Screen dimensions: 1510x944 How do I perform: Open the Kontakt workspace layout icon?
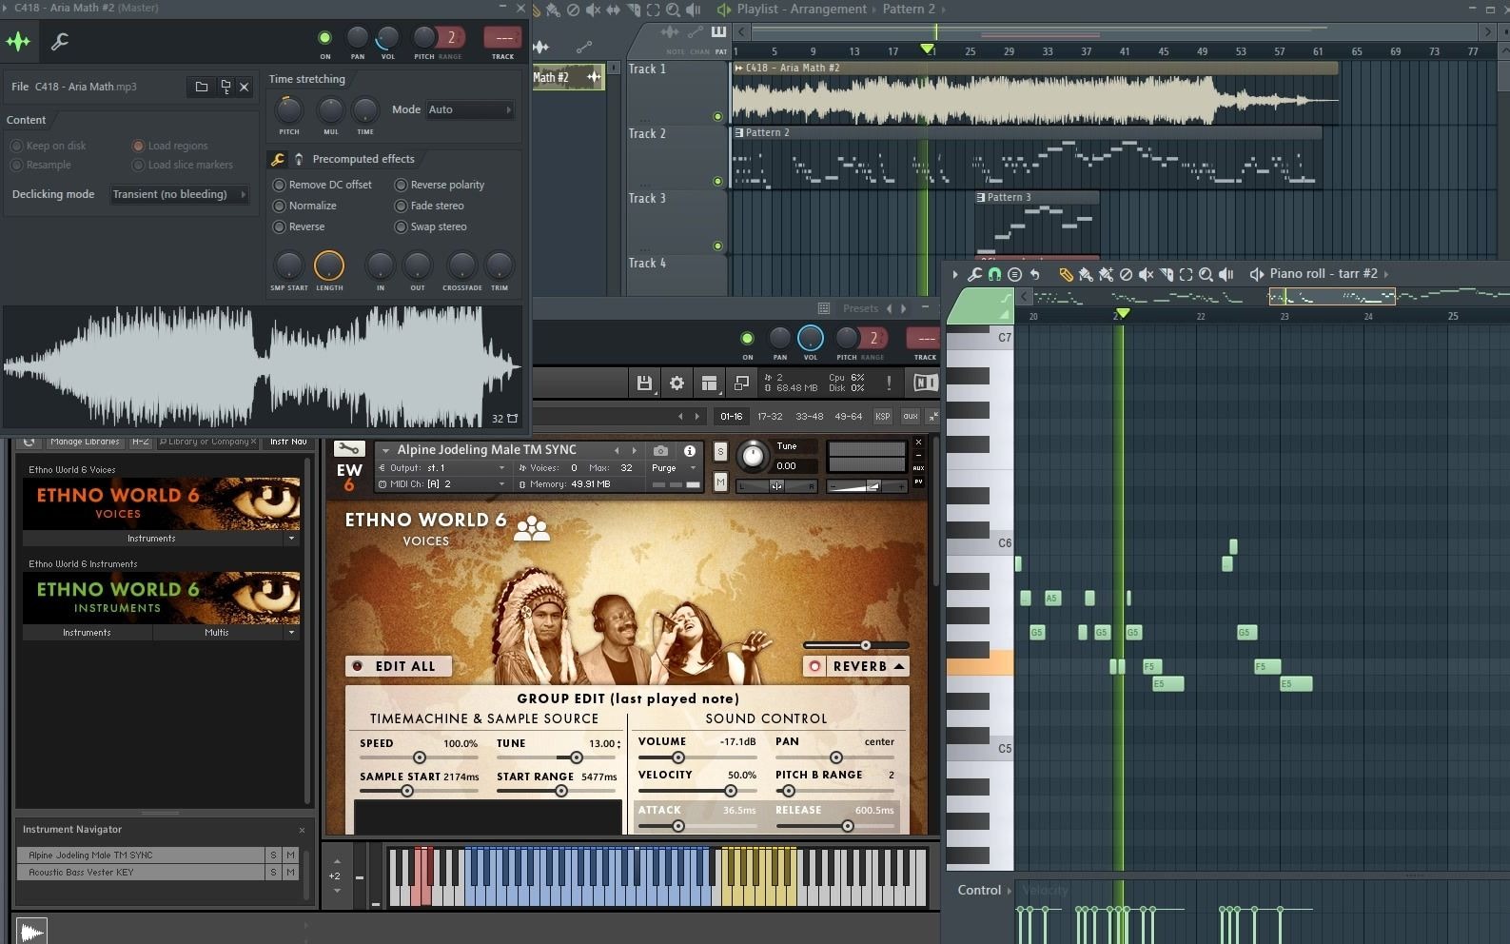point(709,383)
